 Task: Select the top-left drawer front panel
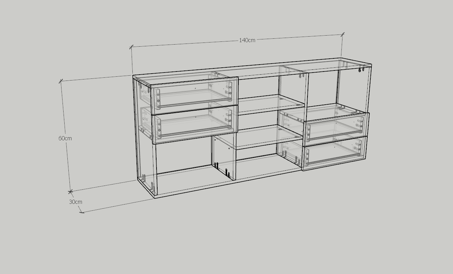pyautogui.click(x=194, y=93)
